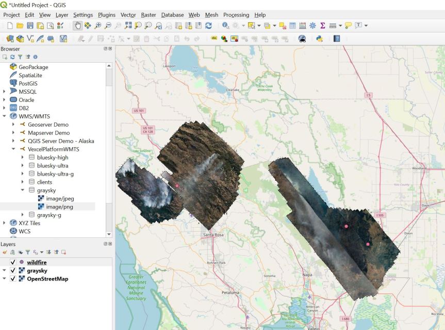Refresh the Browser panel
Screen dimensions: 445x330
click(12, 56)
